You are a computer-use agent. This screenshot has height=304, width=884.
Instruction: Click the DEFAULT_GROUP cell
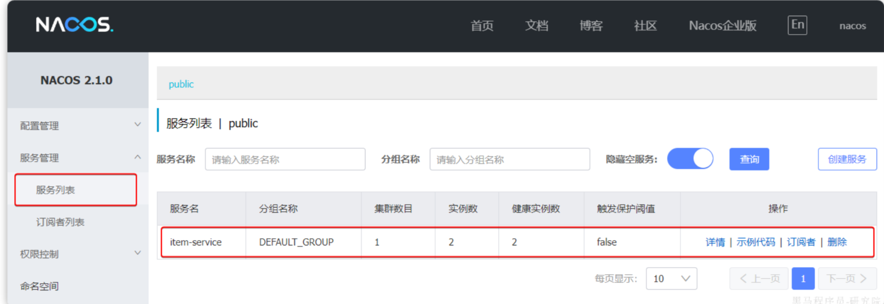(296, 242)
